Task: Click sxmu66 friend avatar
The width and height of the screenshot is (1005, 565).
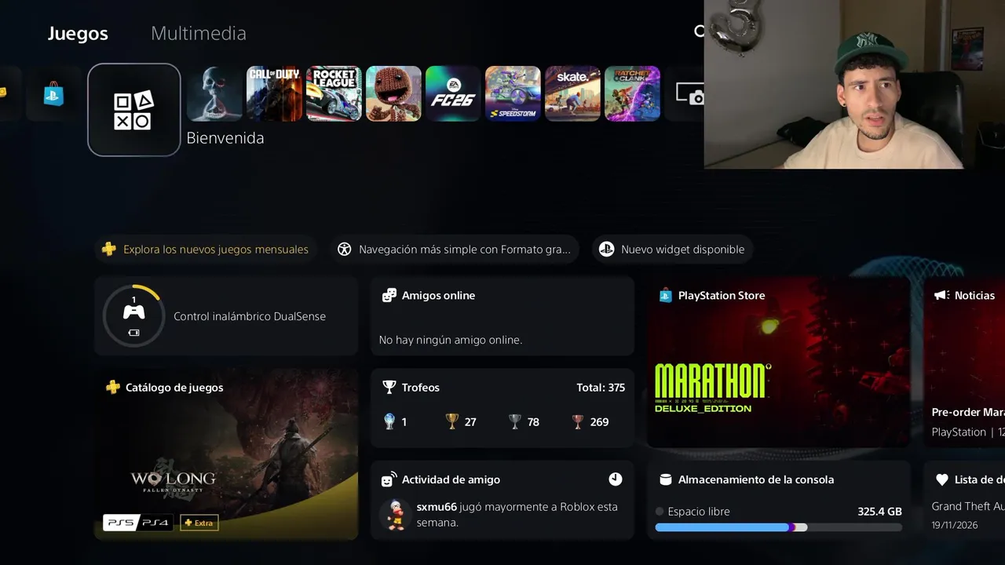Action: (x=395, y=515)
